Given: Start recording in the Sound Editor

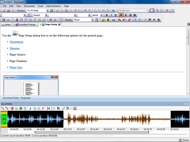Looking at the screenshot, I should pos(12,108).
